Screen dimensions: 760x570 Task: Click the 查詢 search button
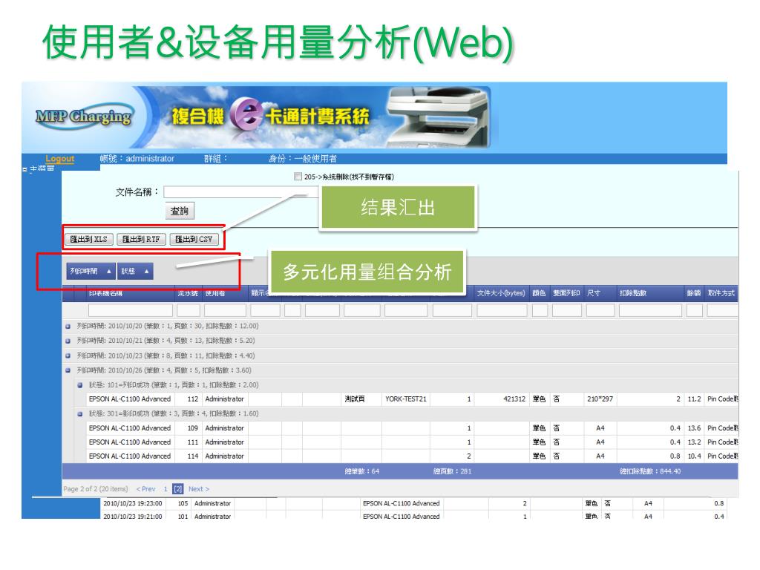coord(180,211)
